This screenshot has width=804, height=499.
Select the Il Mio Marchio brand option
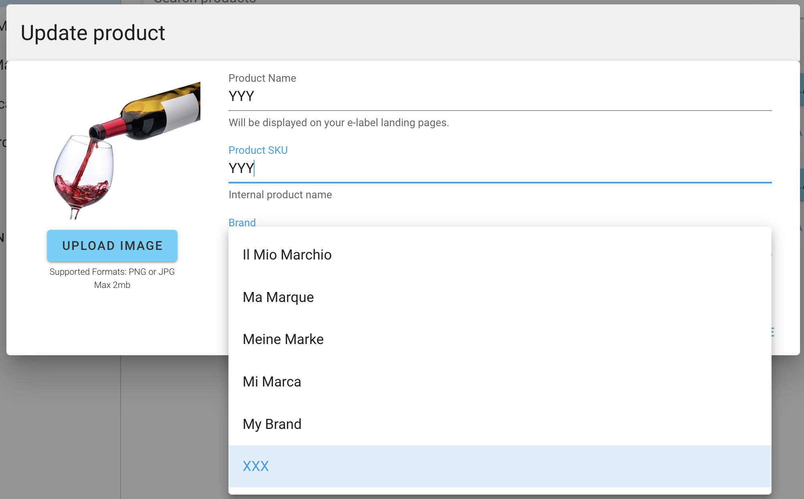click(500, 255)
